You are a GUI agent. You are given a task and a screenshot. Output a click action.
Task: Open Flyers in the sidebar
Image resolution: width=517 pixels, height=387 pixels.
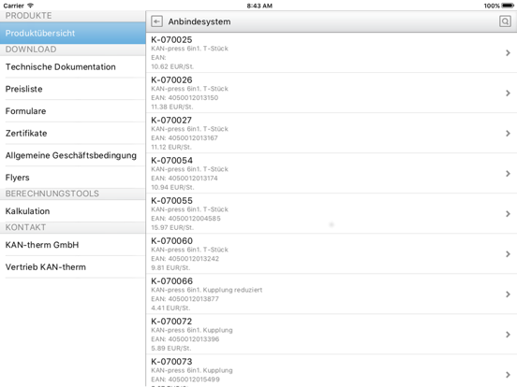pos(72,178)
